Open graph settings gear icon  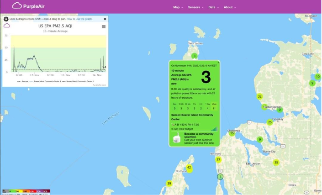click(6, 19)
